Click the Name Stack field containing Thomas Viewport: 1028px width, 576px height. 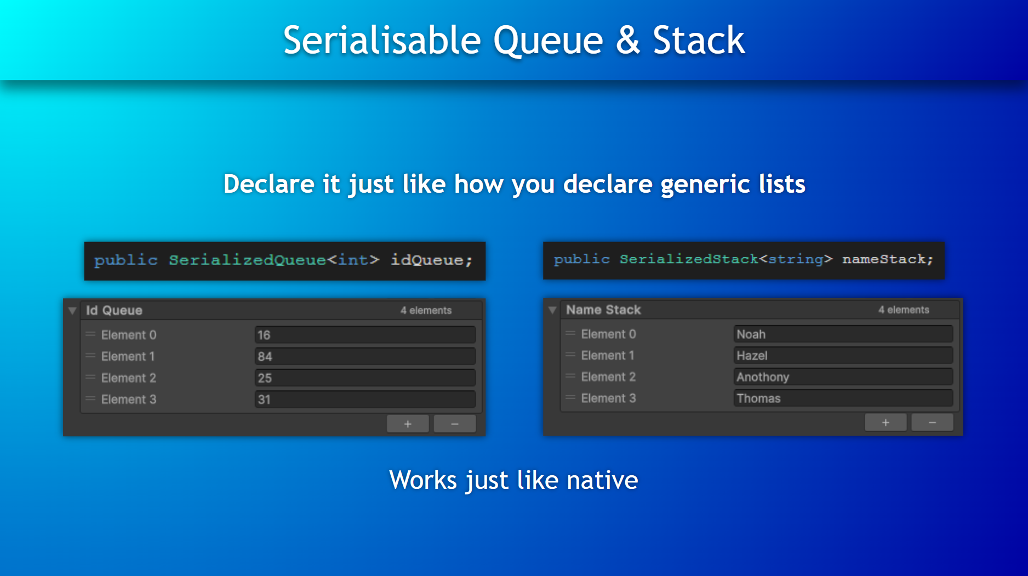pyautogui.click(x=843, y=398)
